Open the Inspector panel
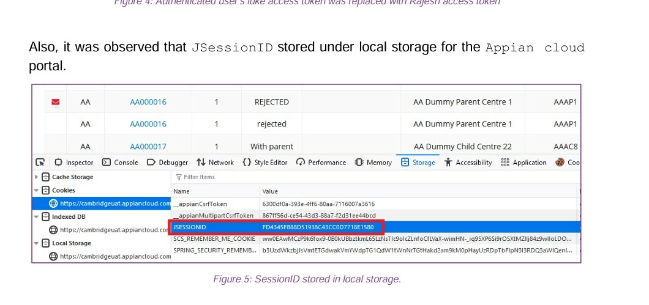Screen dimensions: 649x305 74,163
